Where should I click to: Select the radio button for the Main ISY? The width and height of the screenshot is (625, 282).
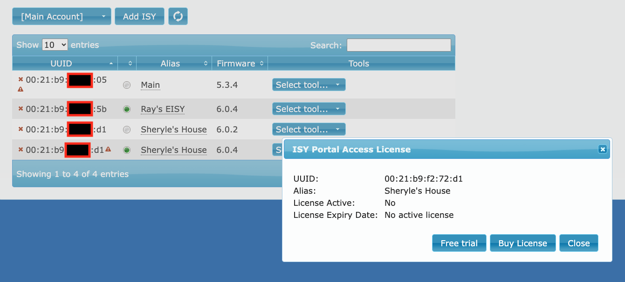[x=127, y=85]
